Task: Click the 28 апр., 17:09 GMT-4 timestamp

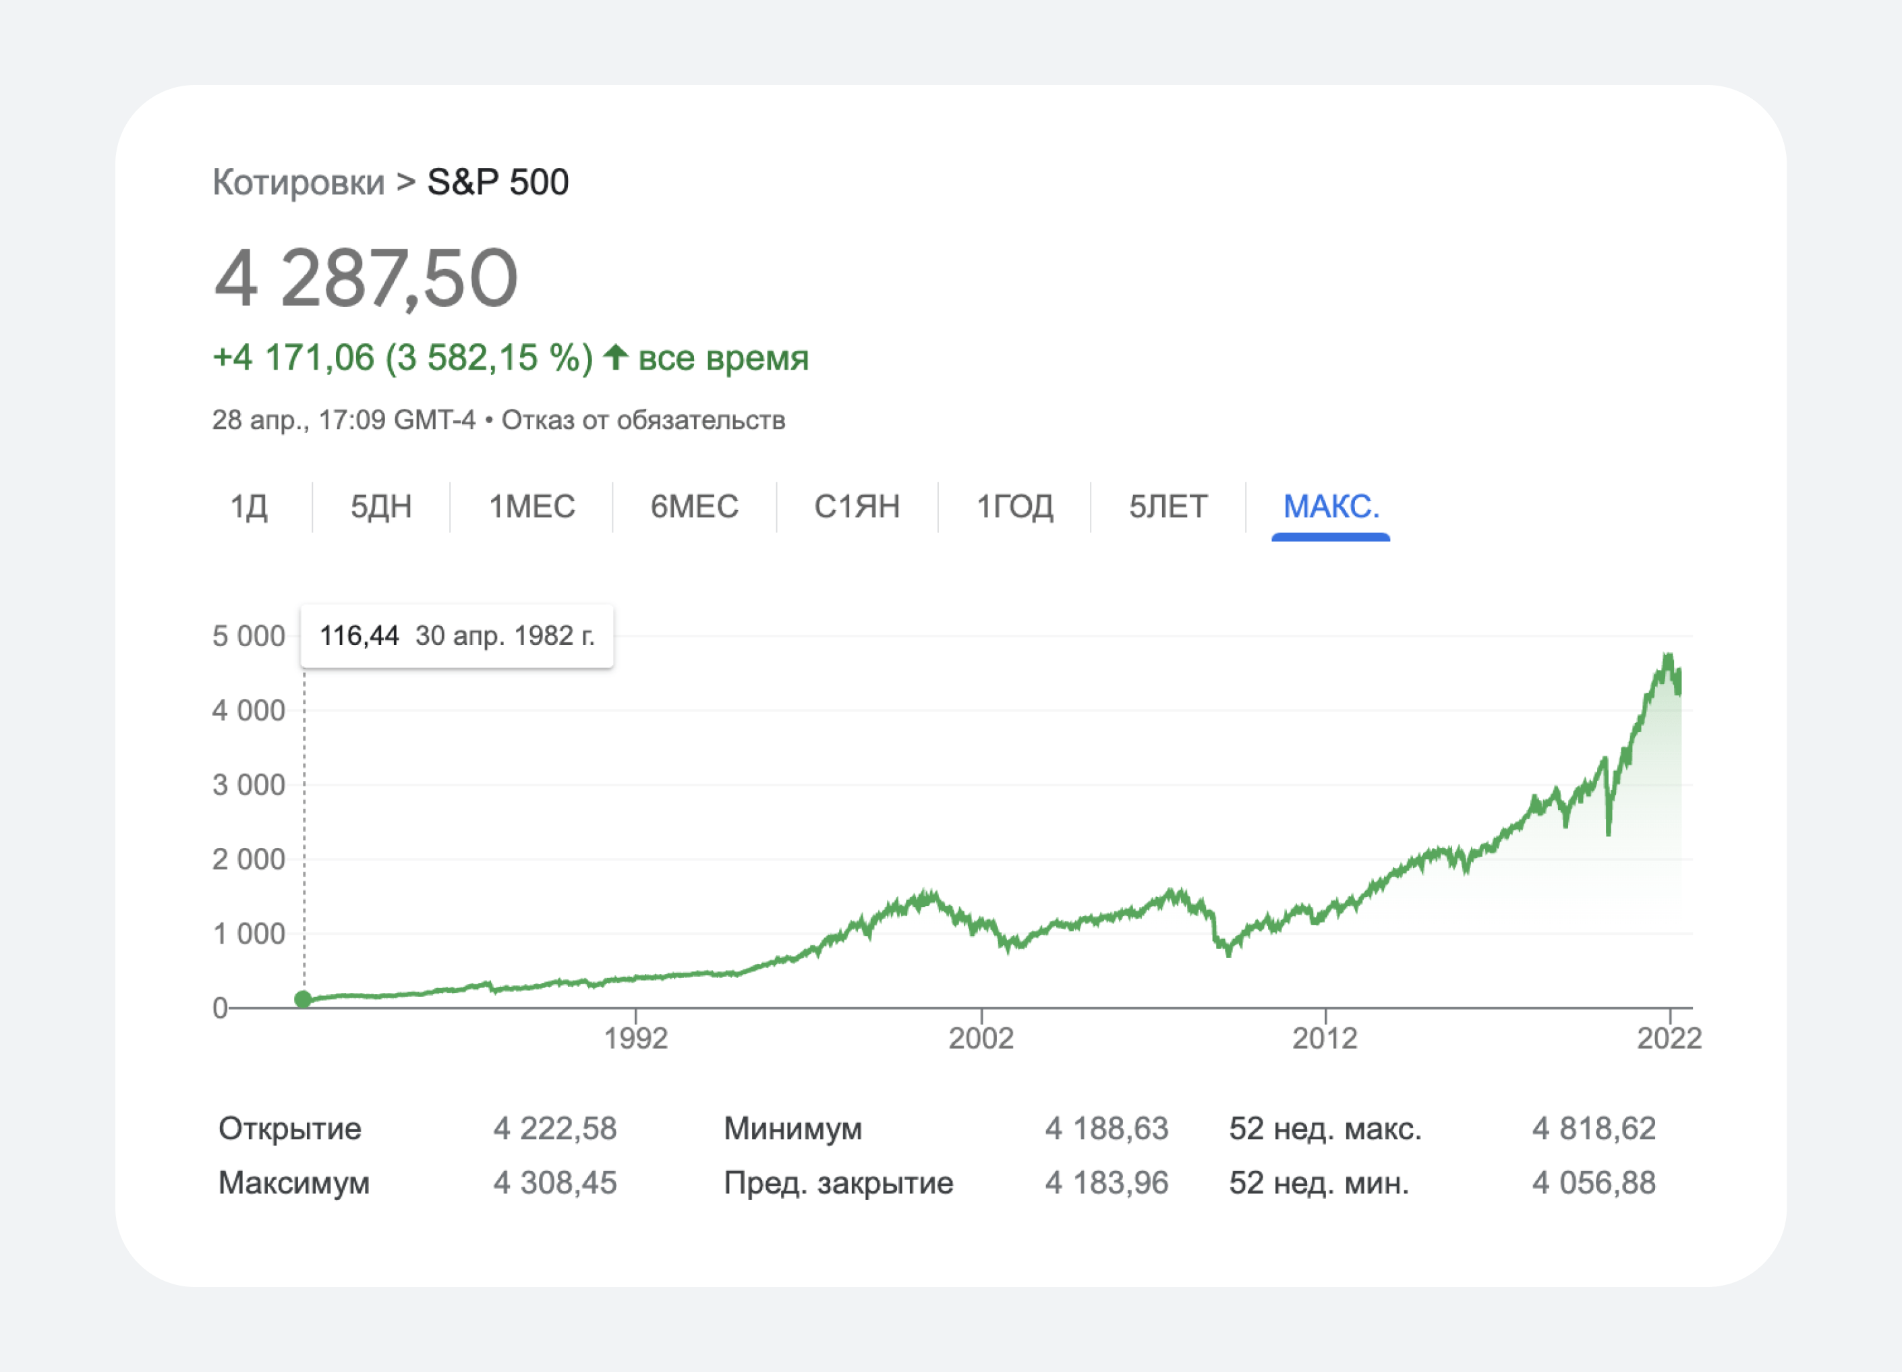Action: coord(344,420)
